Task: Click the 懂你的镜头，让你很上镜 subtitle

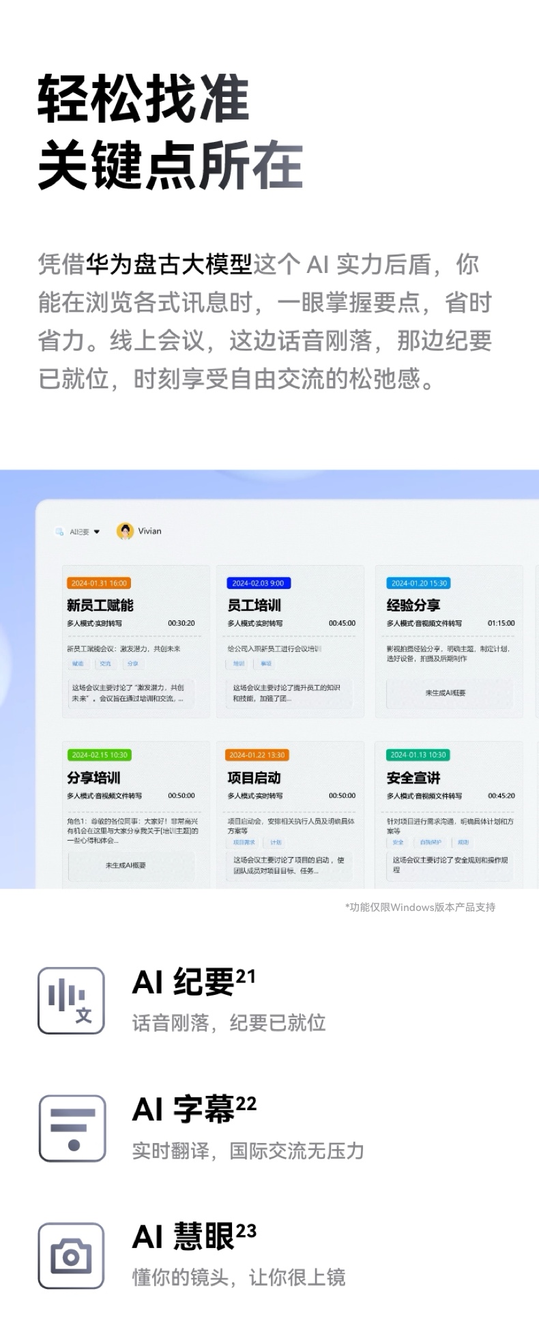Action: [x=239, y=1277]
